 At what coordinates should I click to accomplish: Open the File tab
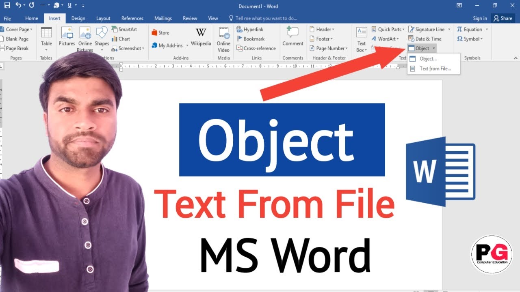click(7, 18)
